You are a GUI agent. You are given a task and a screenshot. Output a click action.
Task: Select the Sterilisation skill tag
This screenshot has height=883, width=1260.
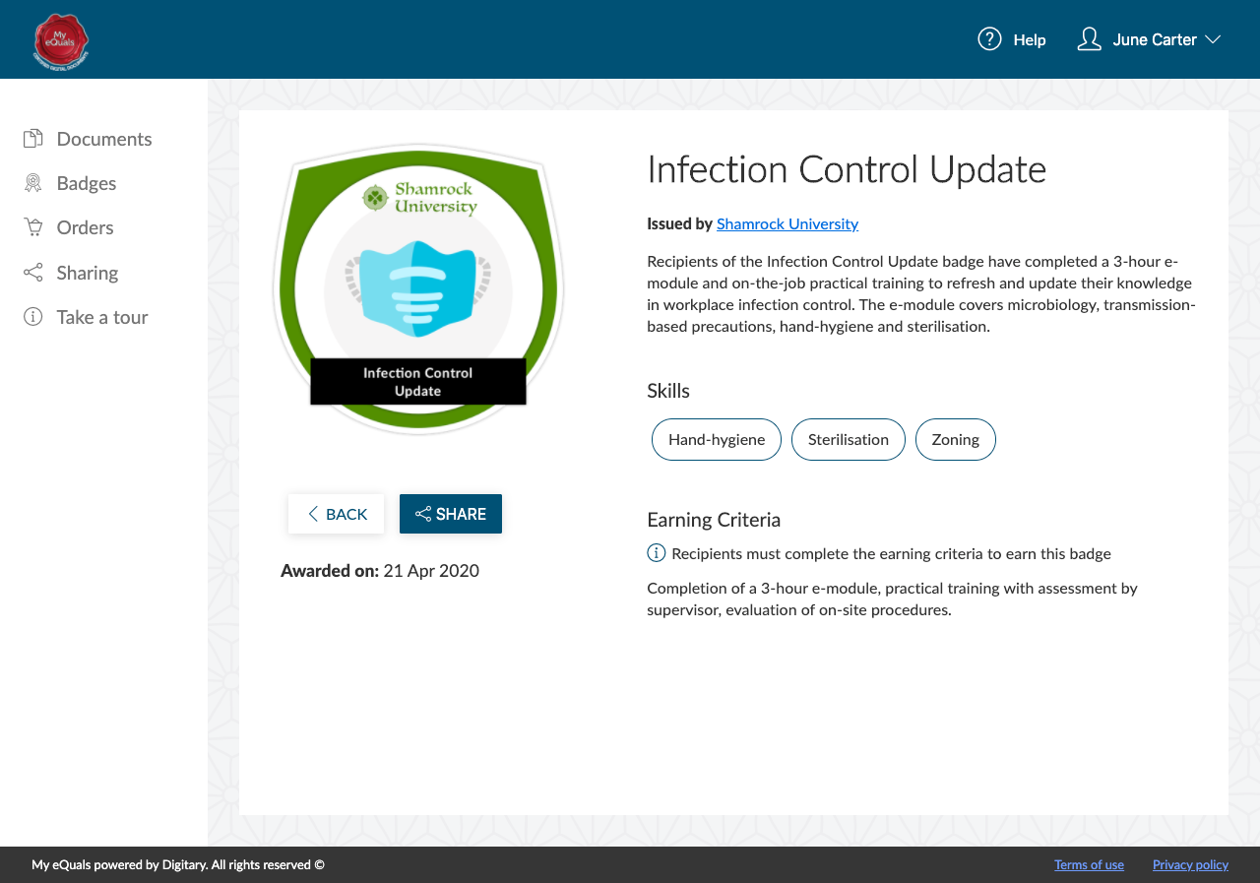click(x=849, y=439)
